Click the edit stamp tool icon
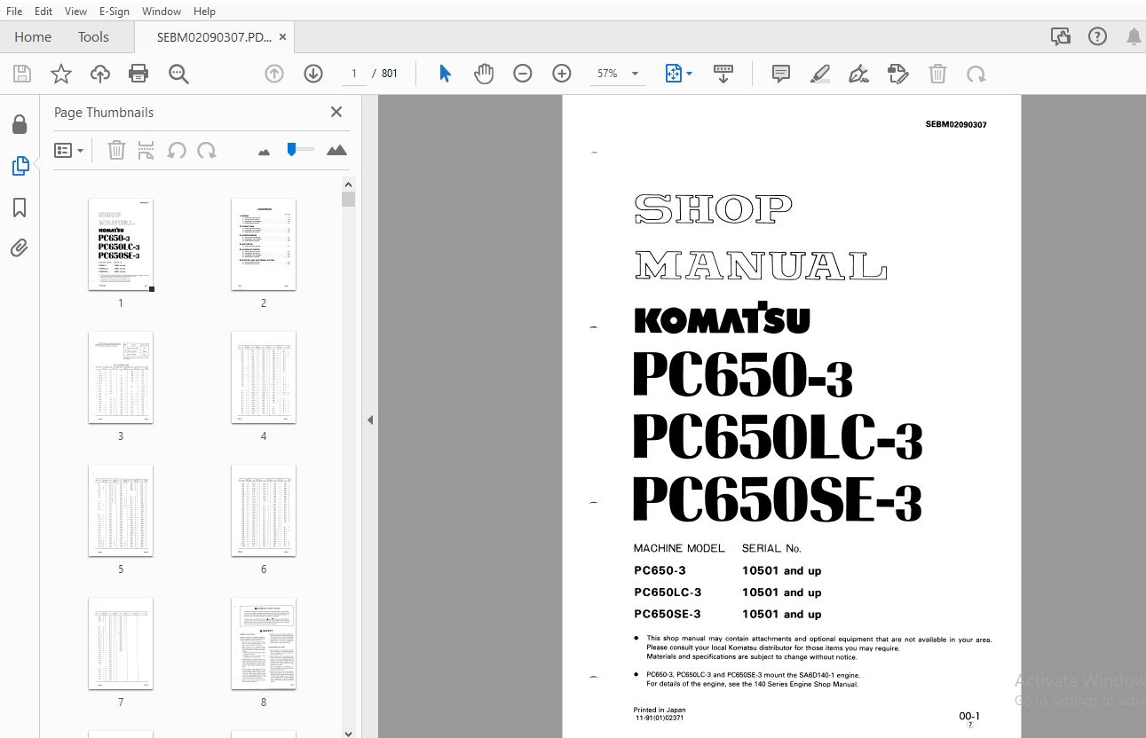 pos(898,74)
